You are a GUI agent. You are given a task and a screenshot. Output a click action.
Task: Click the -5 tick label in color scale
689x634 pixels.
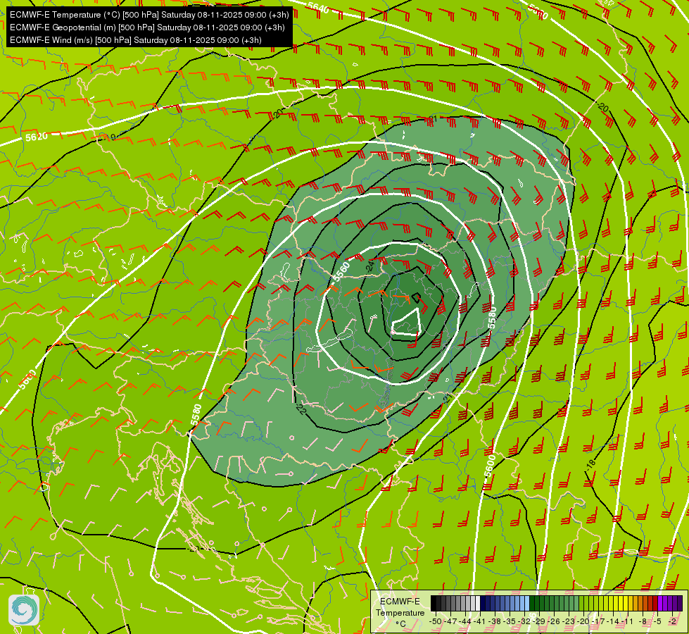click(658, 621)
